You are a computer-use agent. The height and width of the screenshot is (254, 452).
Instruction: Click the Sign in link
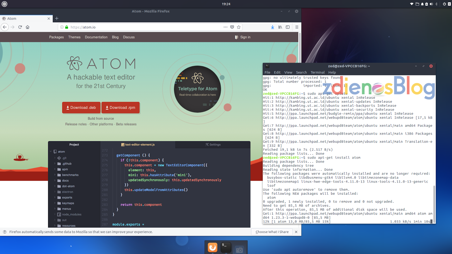click(243, 37)
